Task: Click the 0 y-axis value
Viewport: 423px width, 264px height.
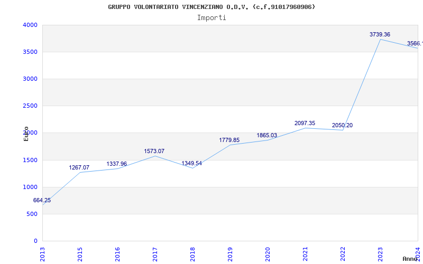Action: tap(35, 241)
